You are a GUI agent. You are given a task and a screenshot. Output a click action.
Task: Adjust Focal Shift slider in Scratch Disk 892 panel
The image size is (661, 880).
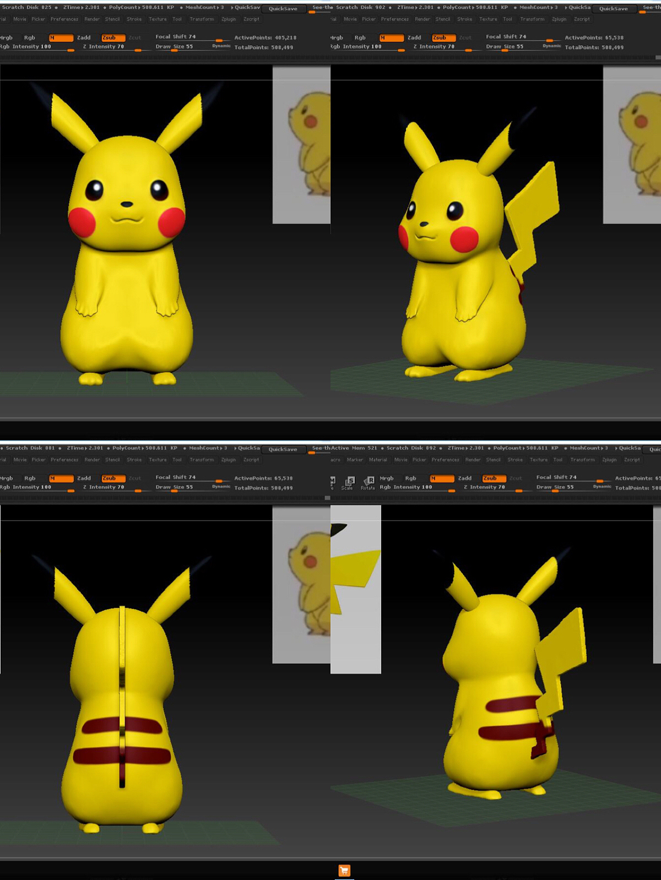point(573,478)
